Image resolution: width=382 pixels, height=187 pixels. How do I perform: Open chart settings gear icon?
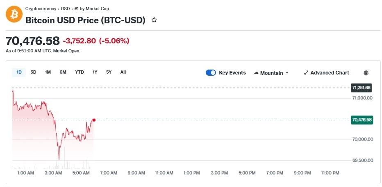pyautogui.click(x=366, y=73)
